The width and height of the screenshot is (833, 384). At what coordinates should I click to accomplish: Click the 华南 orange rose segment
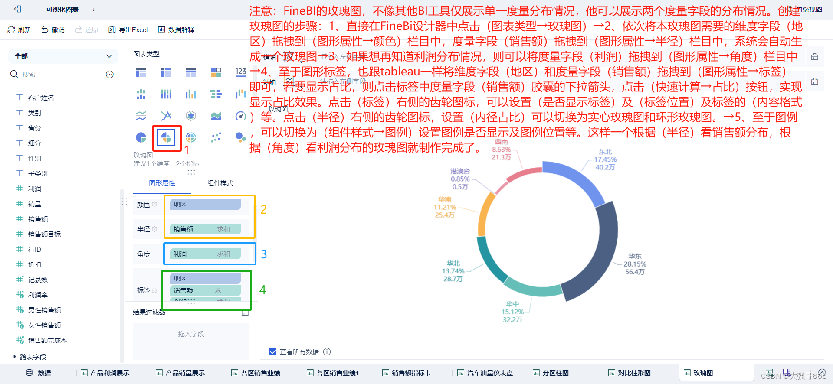point(485,215)
